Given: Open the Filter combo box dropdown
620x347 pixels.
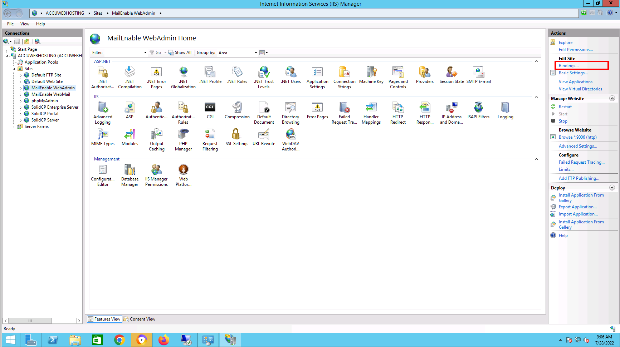Looking at the screenshot, I should click(x=145, y=53).
